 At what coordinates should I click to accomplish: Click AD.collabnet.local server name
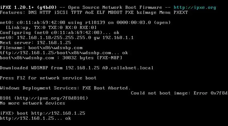[128, 68]
